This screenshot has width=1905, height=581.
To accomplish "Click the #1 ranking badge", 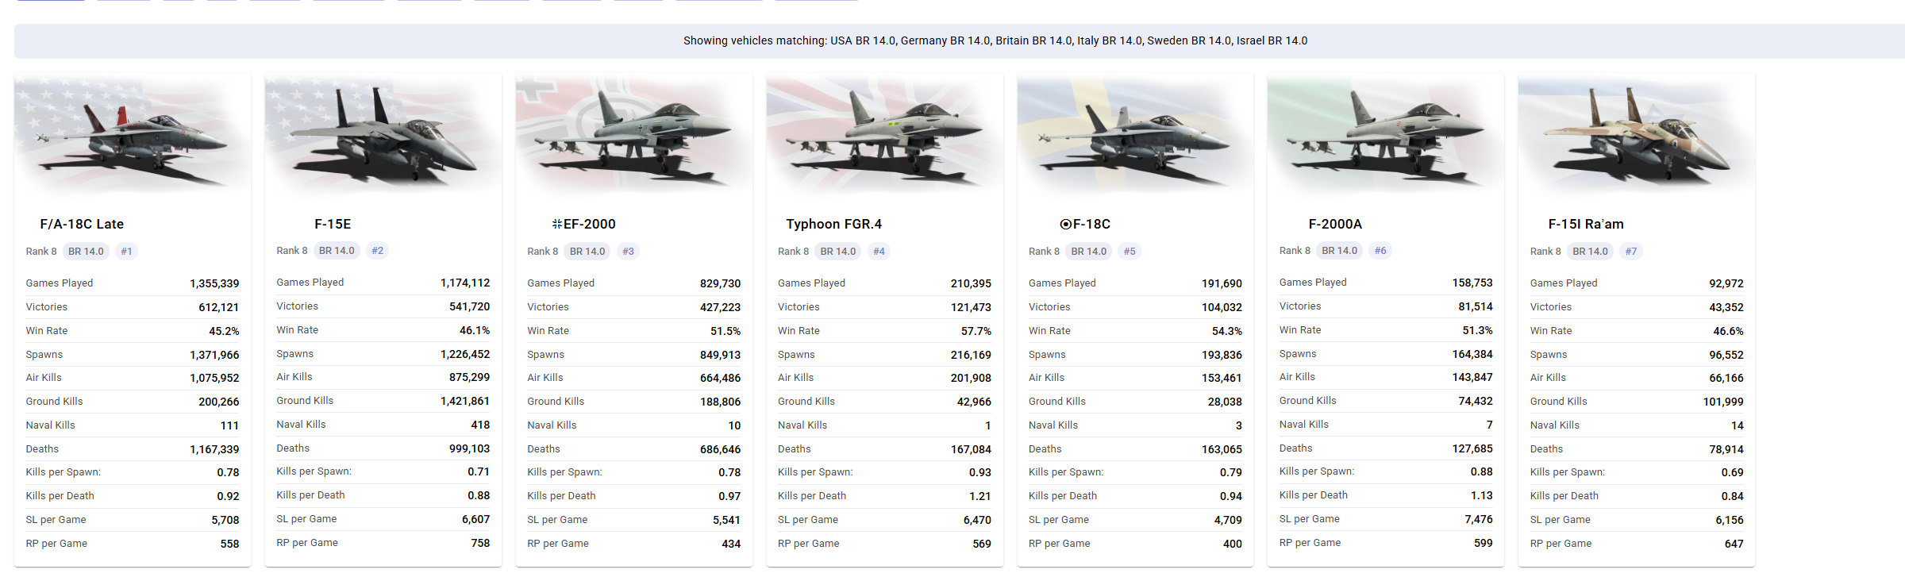I will tap(126, 252).
